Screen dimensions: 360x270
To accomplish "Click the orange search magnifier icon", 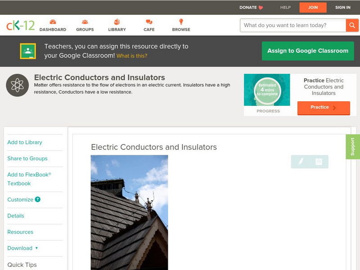I will [x=353, y=25].
